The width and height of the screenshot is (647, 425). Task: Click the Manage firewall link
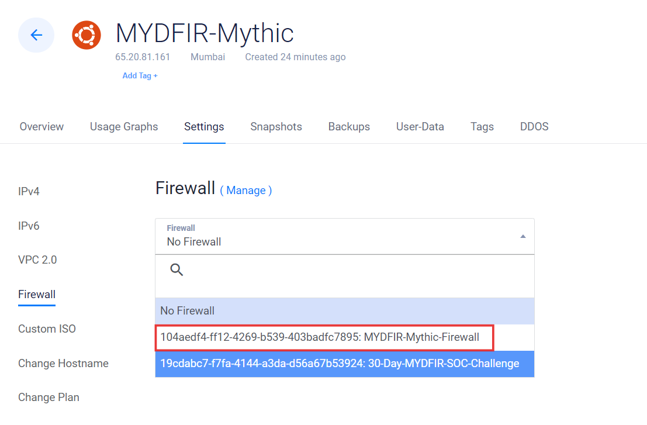(x=246, y=191)
